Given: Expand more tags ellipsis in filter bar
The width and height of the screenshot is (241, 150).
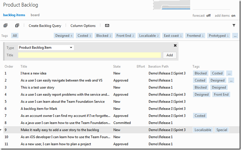Looking at the screenshot, I should pos(235,36).
